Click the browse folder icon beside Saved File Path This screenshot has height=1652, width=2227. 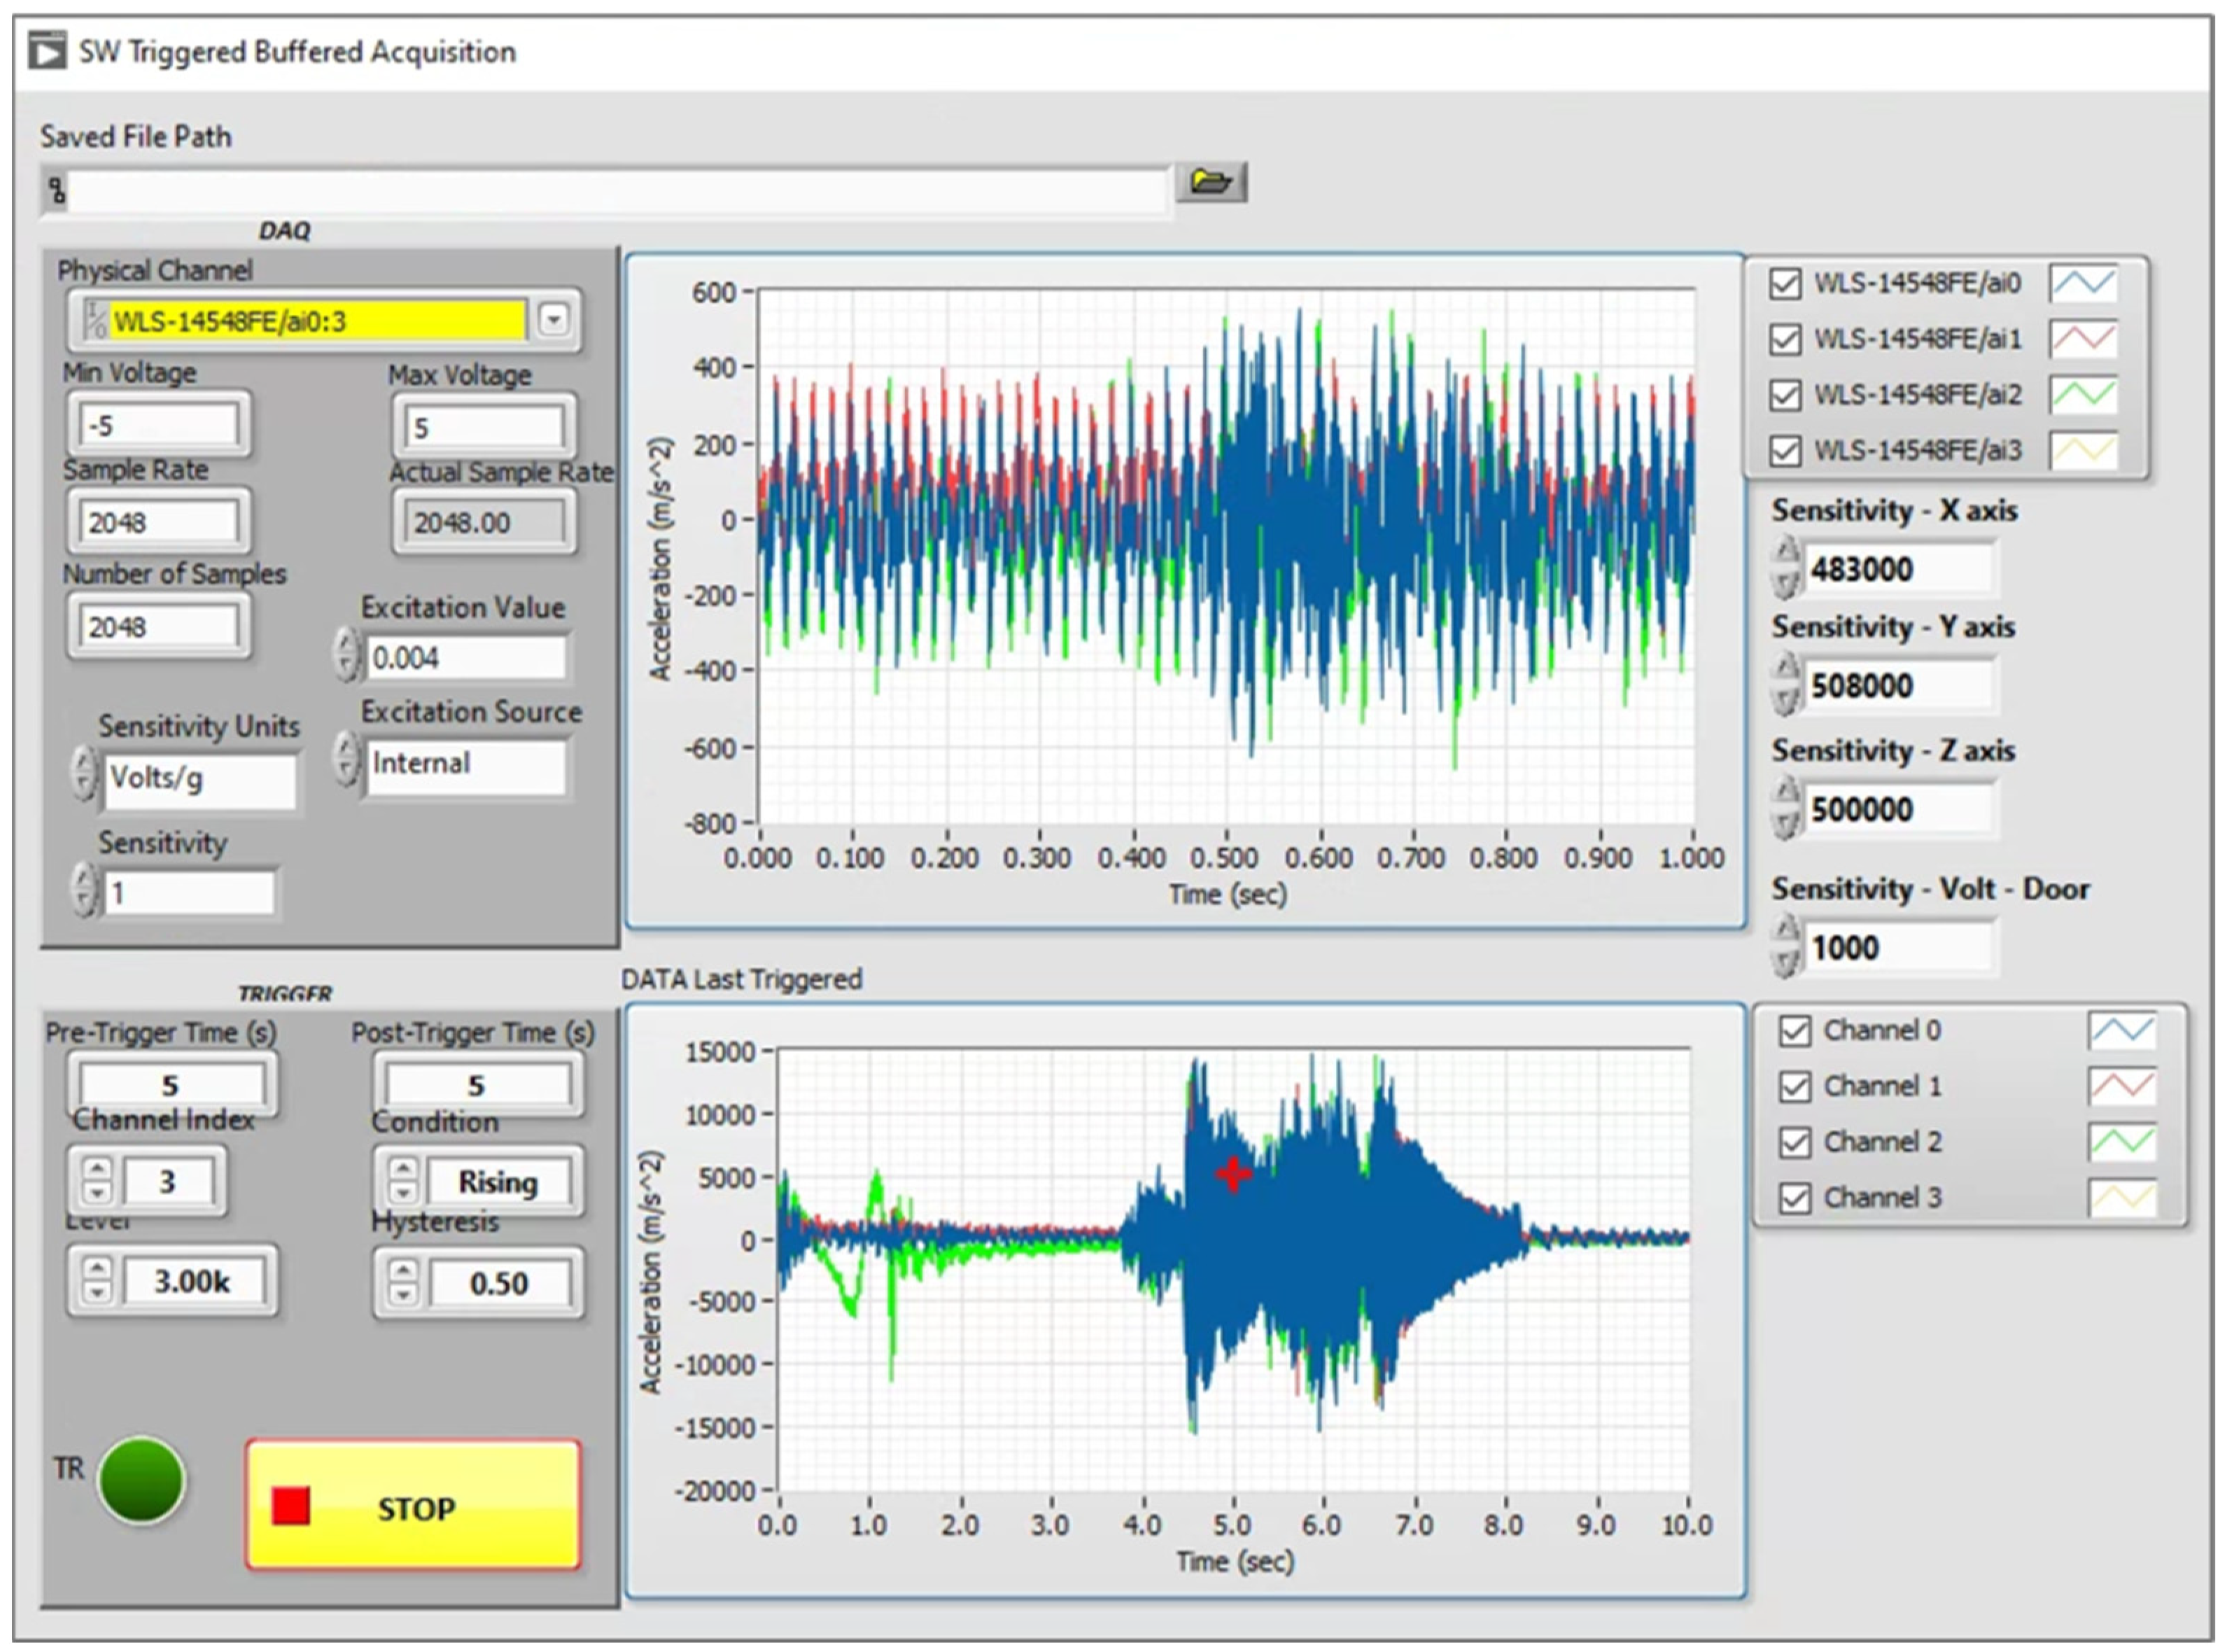(1211, 182)
